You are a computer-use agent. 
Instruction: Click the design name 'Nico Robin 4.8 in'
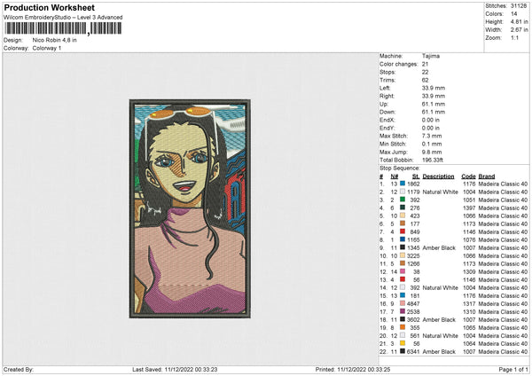pos(55,40)
